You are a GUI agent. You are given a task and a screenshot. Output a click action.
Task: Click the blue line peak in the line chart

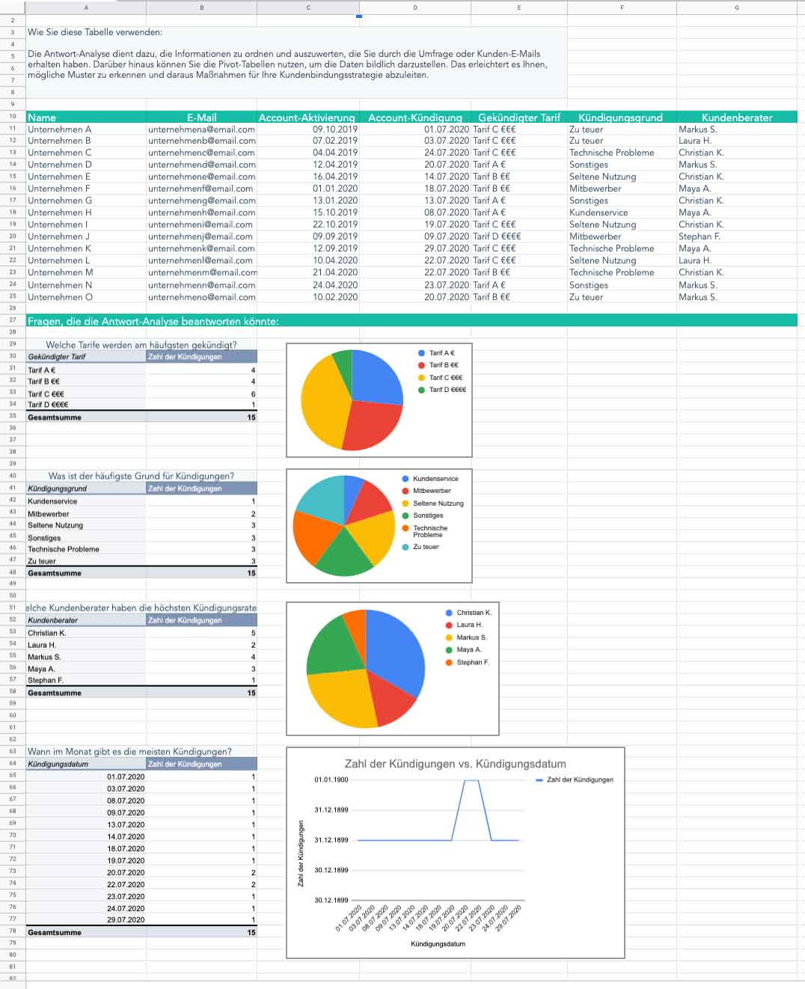pos(471,781)
